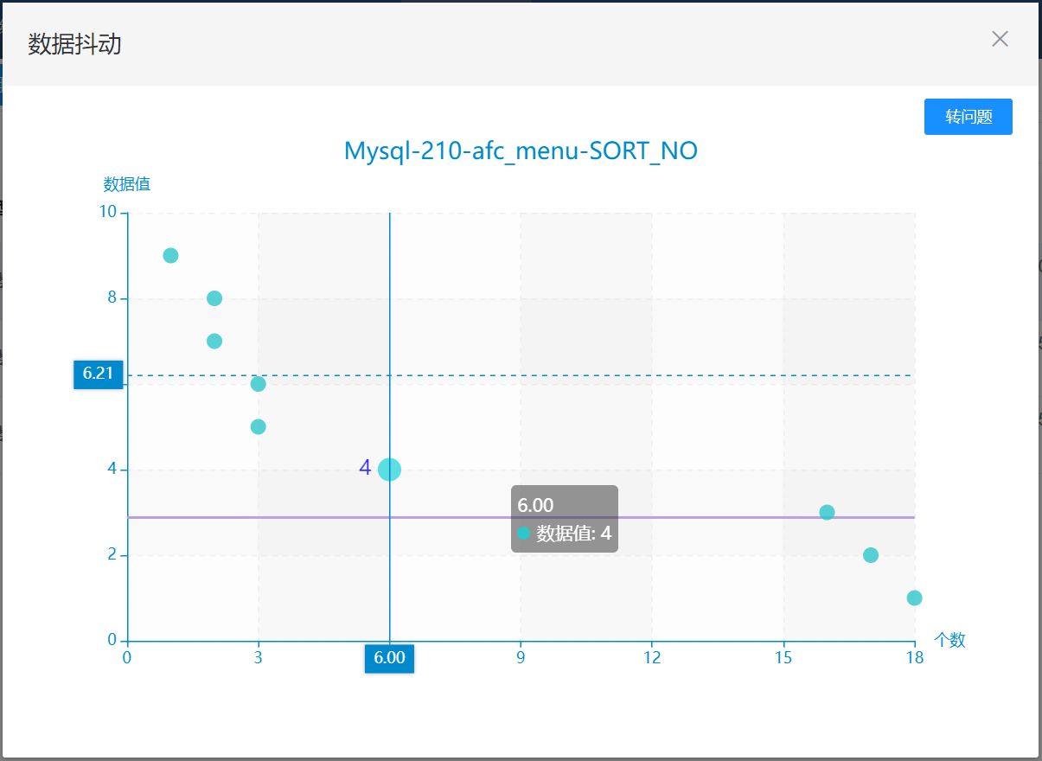The width and height of the screenshot is (1042, 761).
Task: Click the scatter dot at value 2
Action: pos(871,555)
